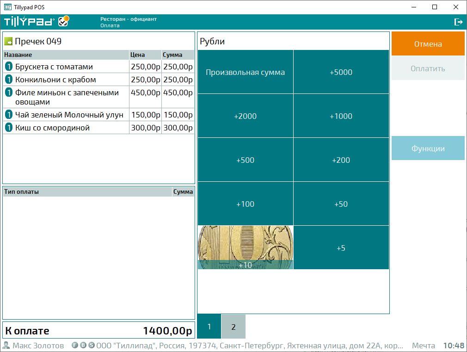467x352 pixels.
Task: Tap the +2000 amount button
Action: coord(245,116)
